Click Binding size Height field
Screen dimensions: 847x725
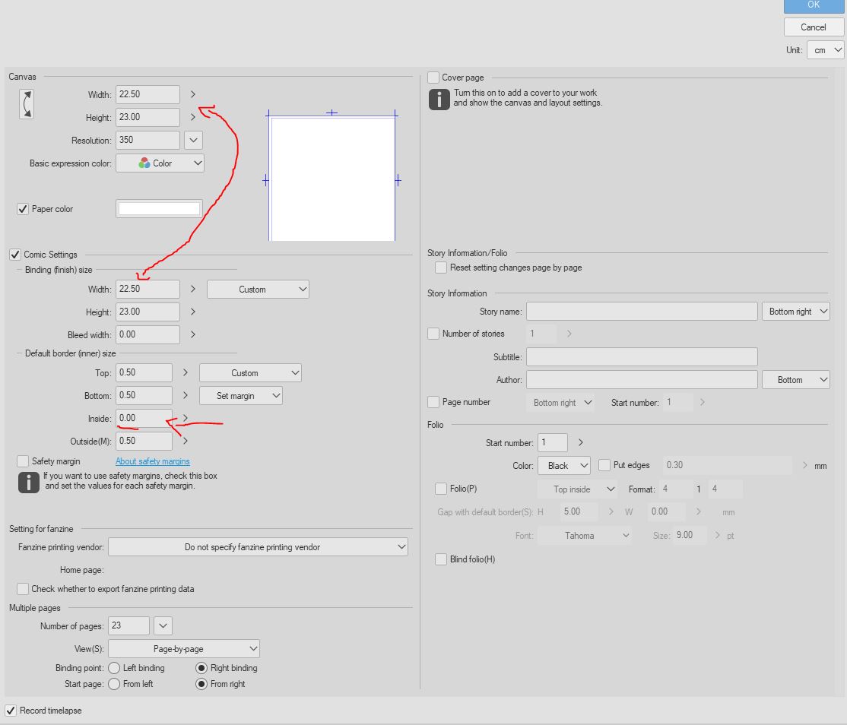pyautogui.click(x=148, y=312)
